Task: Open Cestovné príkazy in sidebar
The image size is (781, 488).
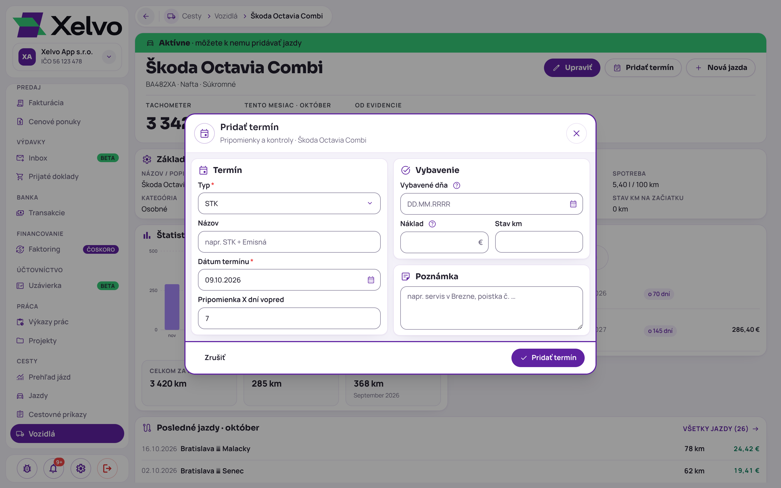Action: 68,415
